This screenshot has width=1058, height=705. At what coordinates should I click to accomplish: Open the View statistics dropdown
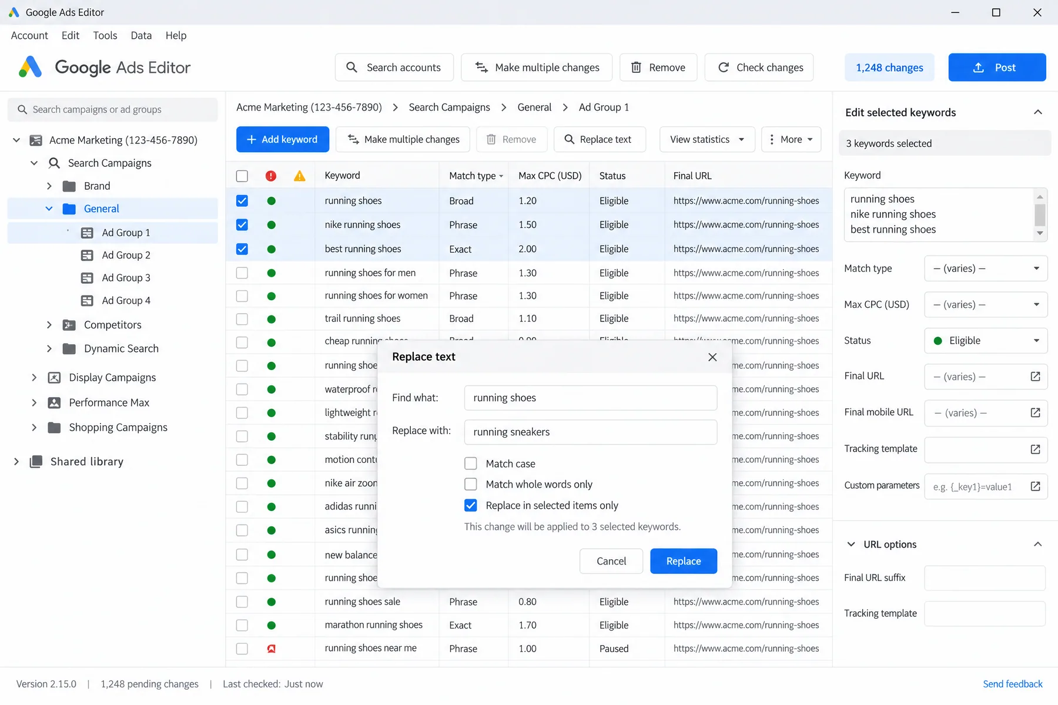(x=707, y=139)
